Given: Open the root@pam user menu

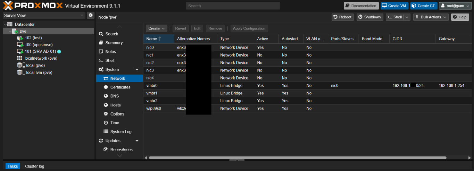Looking at the screenshot, I should coord(455,6).
